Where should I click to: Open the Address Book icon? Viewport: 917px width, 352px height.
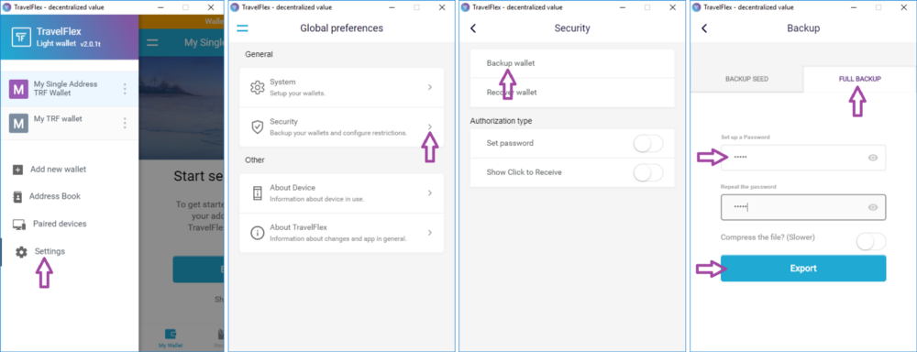pos(17,196)
